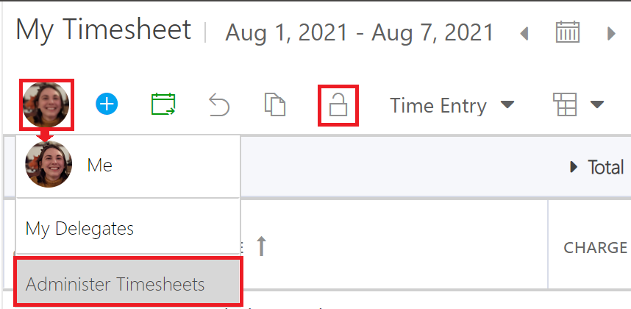Click the avatar thumbnail beside Me
Image resolution: width=631 pixels, height=309 pixels.
tap(49, 164)
